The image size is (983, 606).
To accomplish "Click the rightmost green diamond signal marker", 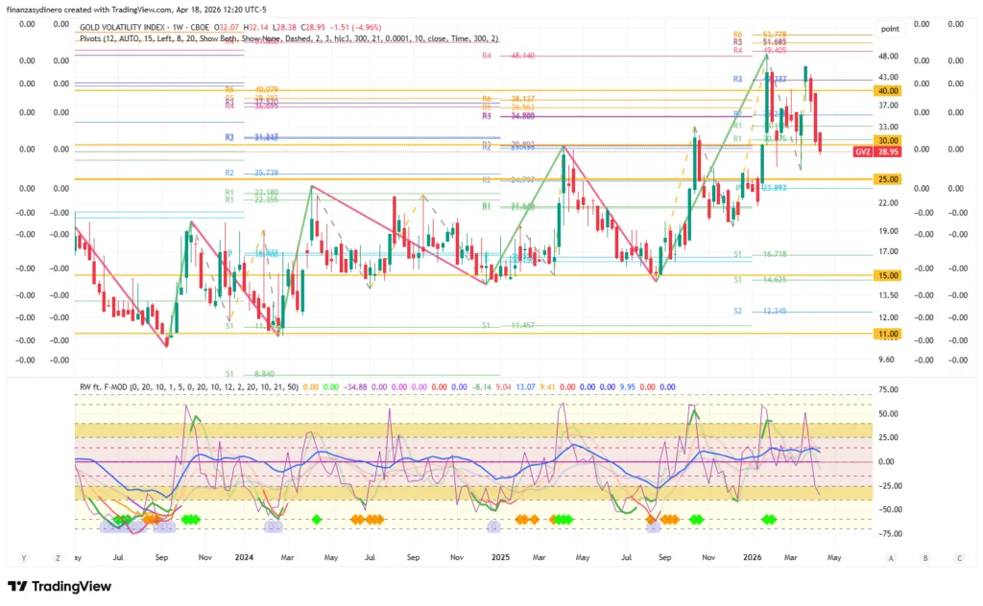I will point(772,519).
